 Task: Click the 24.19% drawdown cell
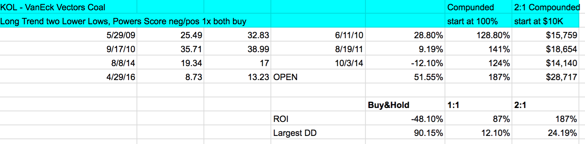(546, 133)
